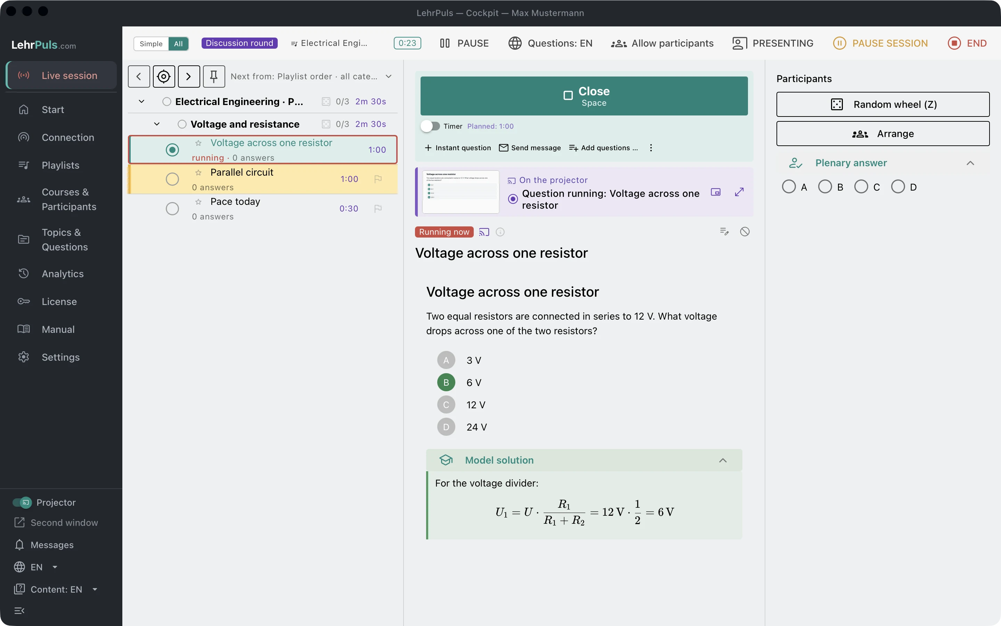1001x626 pixels.
Task: Star the Pace today question
Action: click(x=198, y=202)
